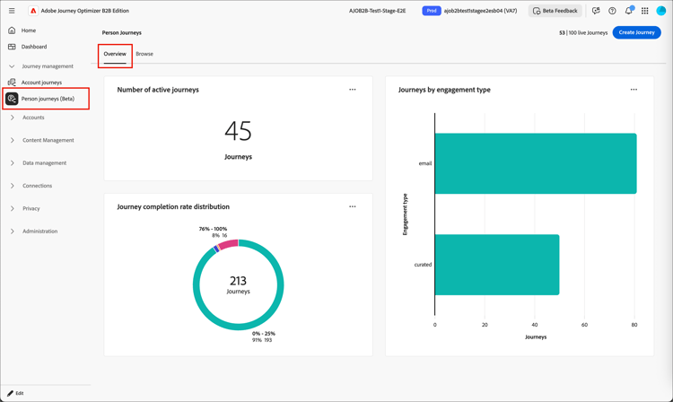Open the user profile avatar
The image size is (673, 402).
[661, 11]
